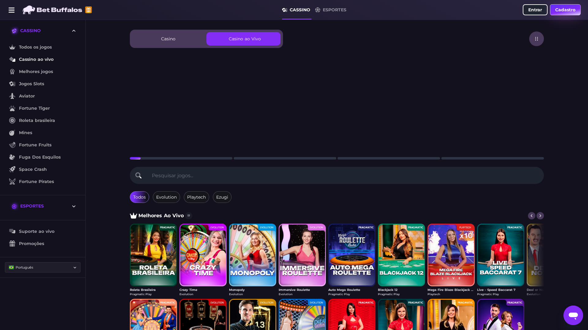Open the Mega Fire Blaze Blackjack thumbnail

451,255
